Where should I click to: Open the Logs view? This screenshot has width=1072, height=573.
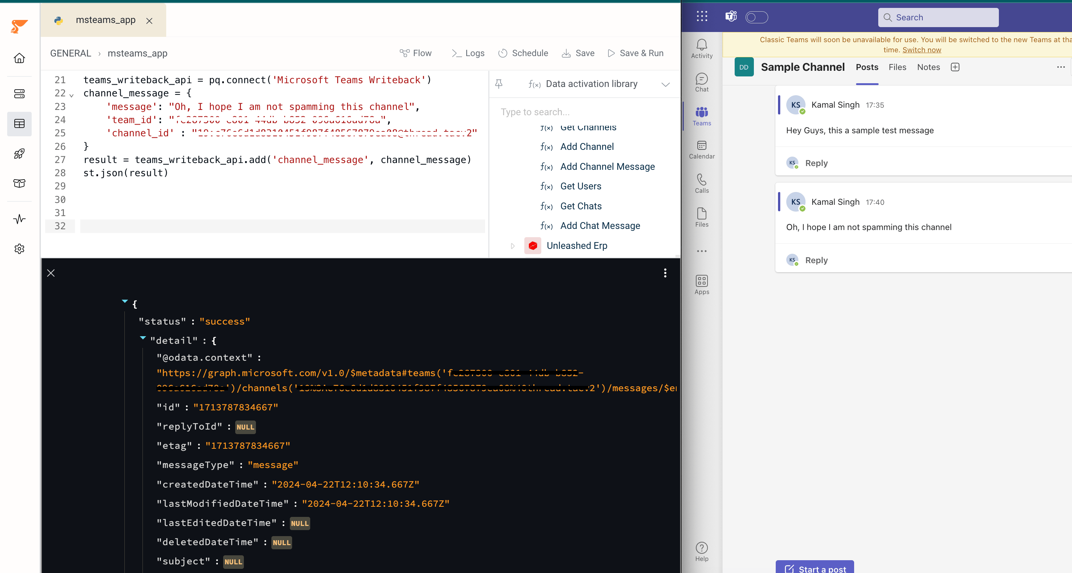468,53
